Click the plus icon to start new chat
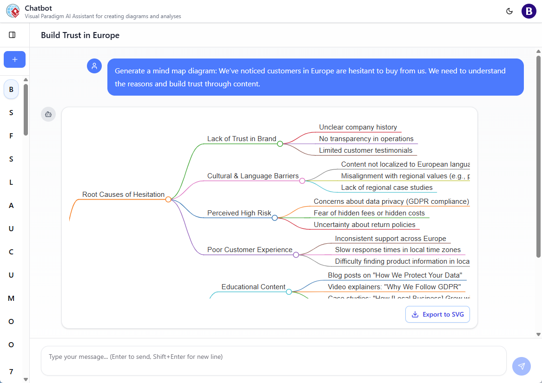The width and height of the screenshot is (542, 383). (x=14, y=59)
